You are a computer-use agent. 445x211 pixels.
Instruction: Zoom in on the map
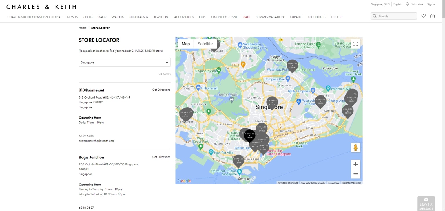355,164
